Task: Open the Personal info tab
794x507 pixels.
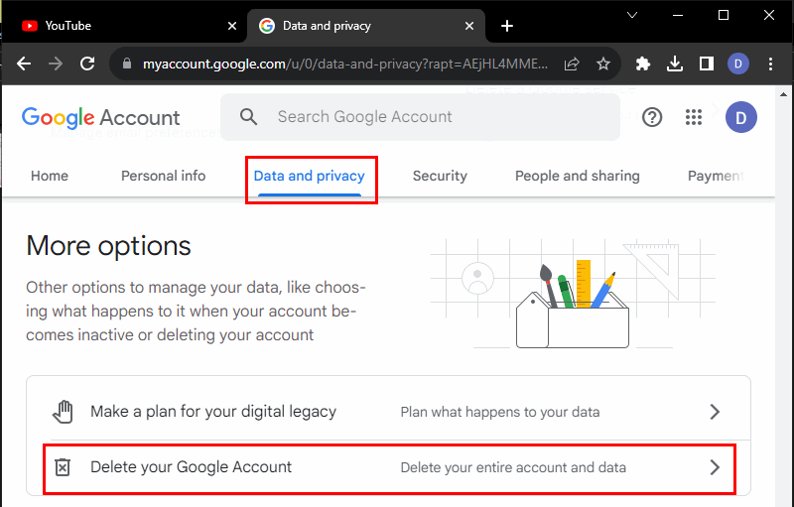Action: click(x=163, y=176)
